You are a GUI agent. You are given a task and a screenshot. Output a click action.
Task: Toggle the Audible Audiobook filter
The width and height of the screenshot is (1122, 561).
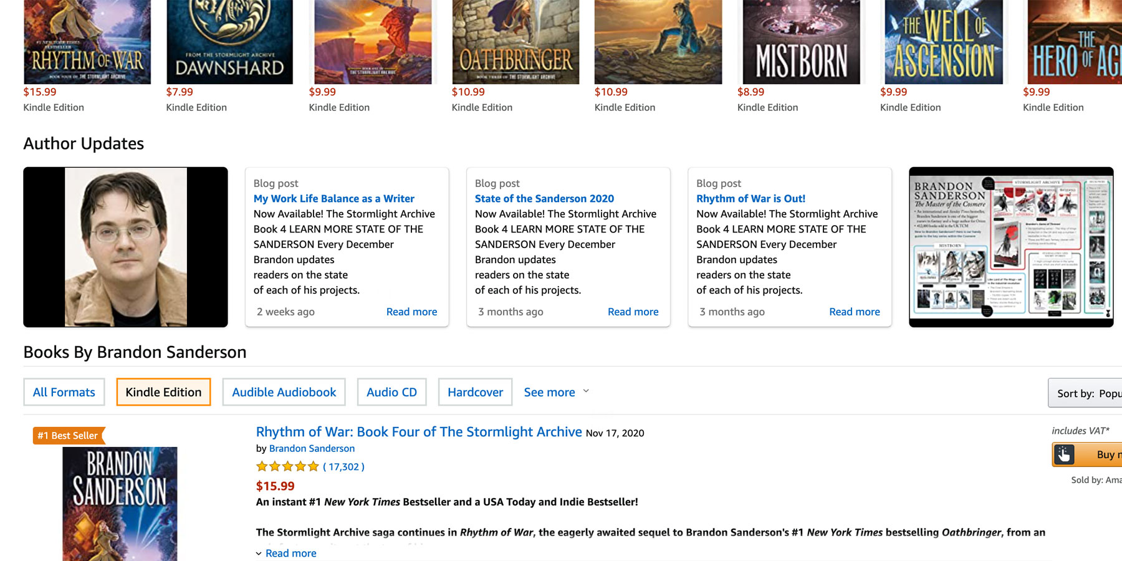(284, 392)
